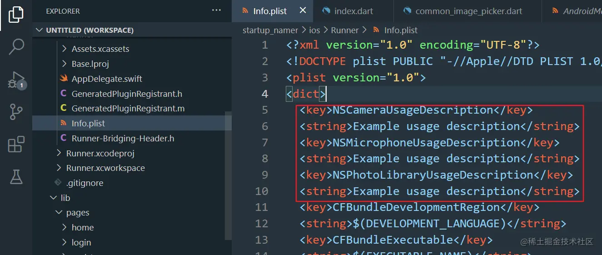Click C icon beside Runner-Bridging-Header.h
The height and width of the screenshot is (255, 602).
[x=64, y=138]
